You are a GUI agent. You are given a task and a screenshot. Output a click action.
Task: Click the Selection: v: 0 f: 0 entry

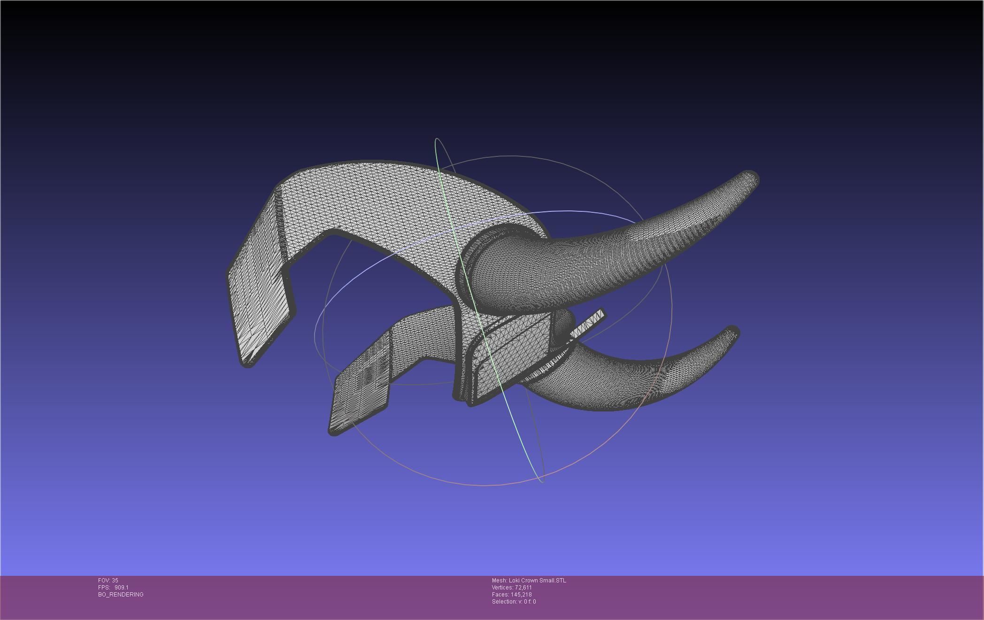[x=514, y=602]
